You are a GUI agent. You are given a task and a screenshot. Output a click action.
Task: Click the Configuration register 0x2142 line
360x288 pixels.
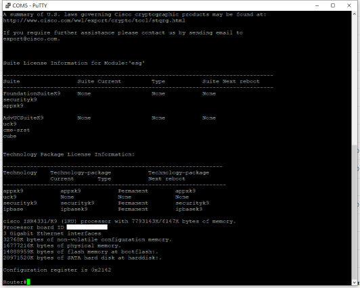tap(57, 270)
